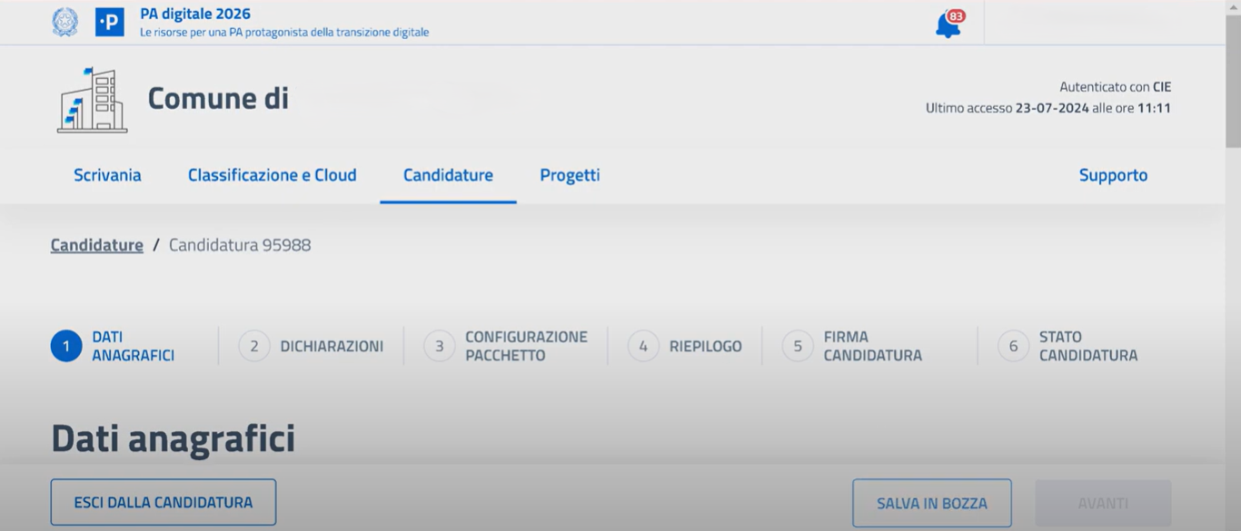Open the Candidature tab

point(448,175)
